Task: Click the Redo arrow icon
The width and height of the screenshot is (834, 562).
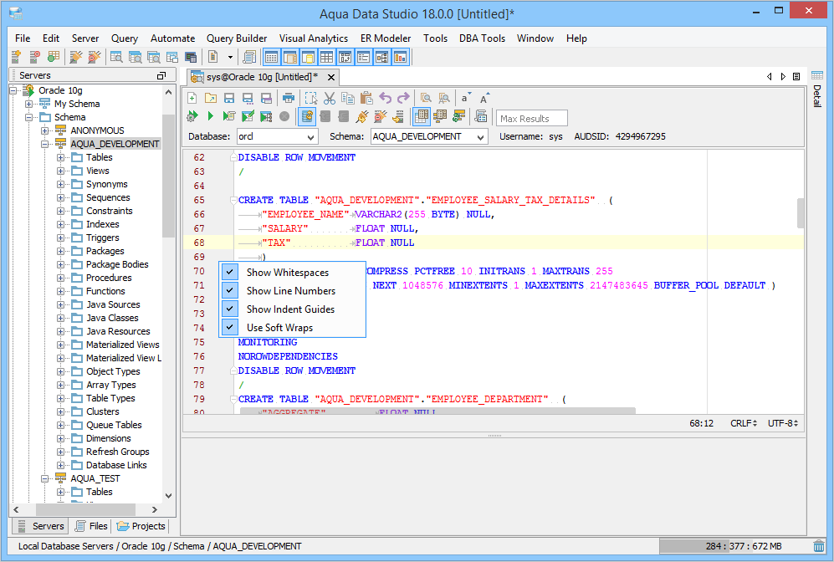Action: point(403,98)
